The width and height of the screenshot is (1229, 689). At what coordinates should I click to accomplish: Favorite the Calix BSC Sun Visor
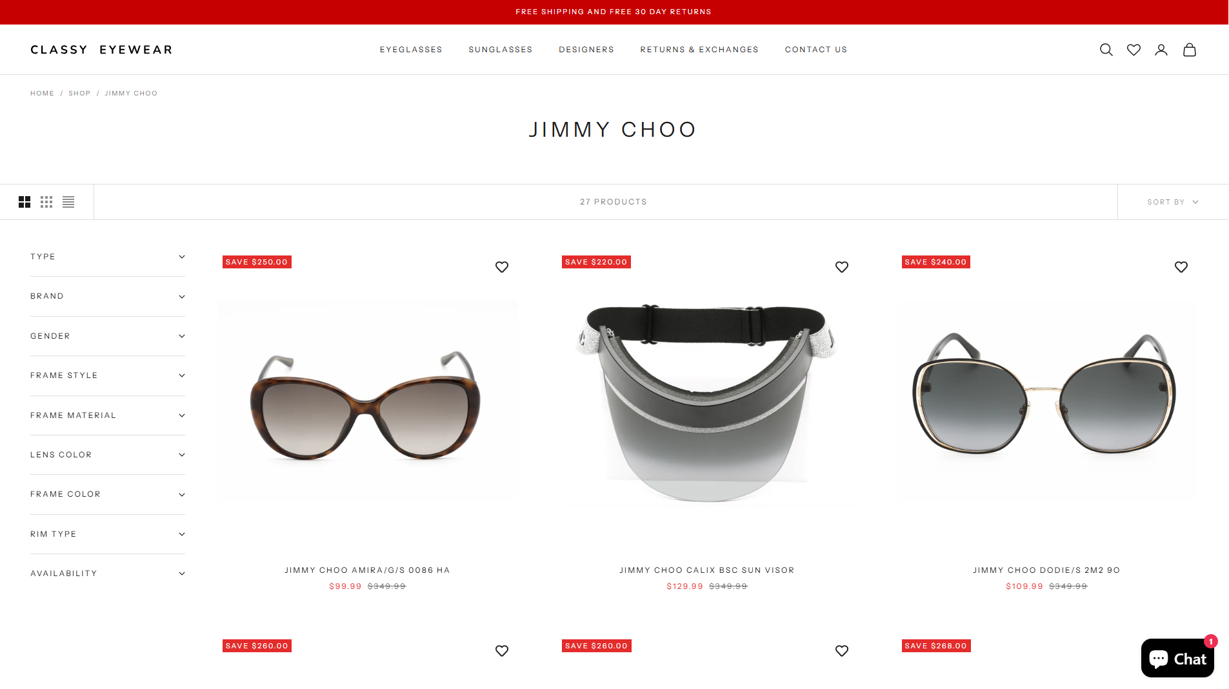(x=842, y=267)
